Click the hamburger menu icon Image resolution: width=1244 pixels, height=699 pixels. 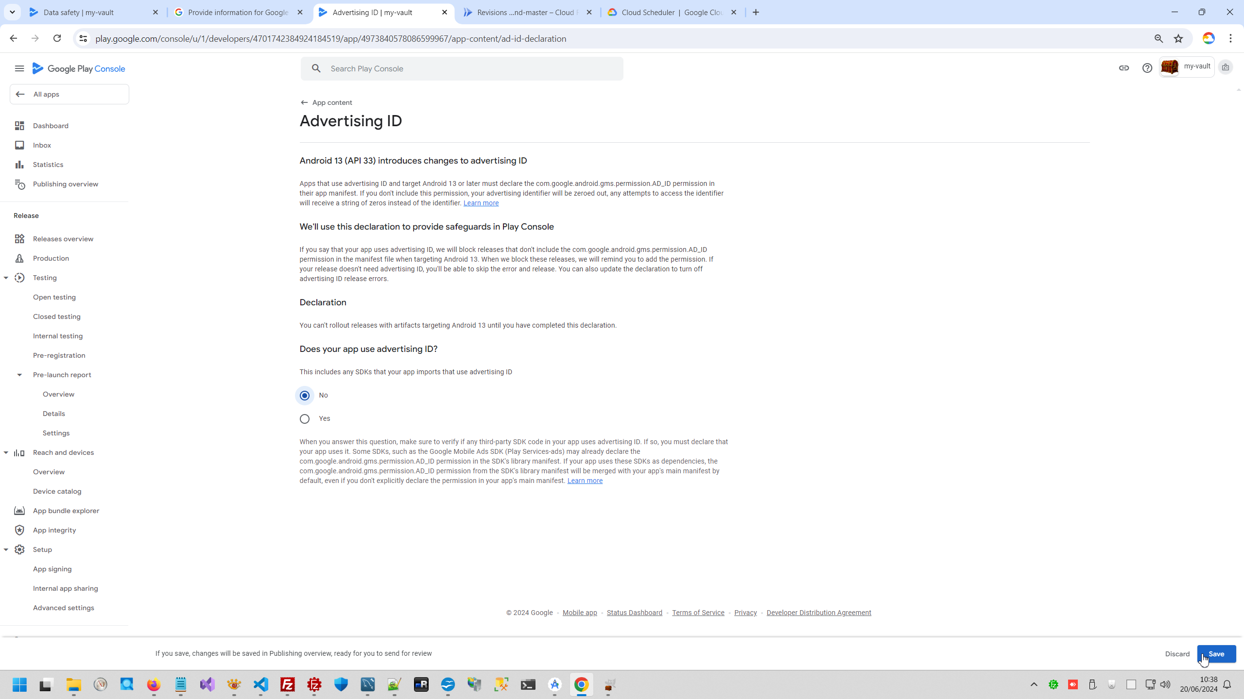[19, 68]
